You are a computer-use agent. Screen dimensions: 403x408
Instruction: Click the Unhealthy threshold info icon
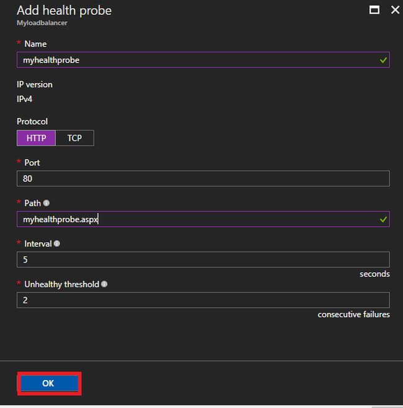coord(104,284)
